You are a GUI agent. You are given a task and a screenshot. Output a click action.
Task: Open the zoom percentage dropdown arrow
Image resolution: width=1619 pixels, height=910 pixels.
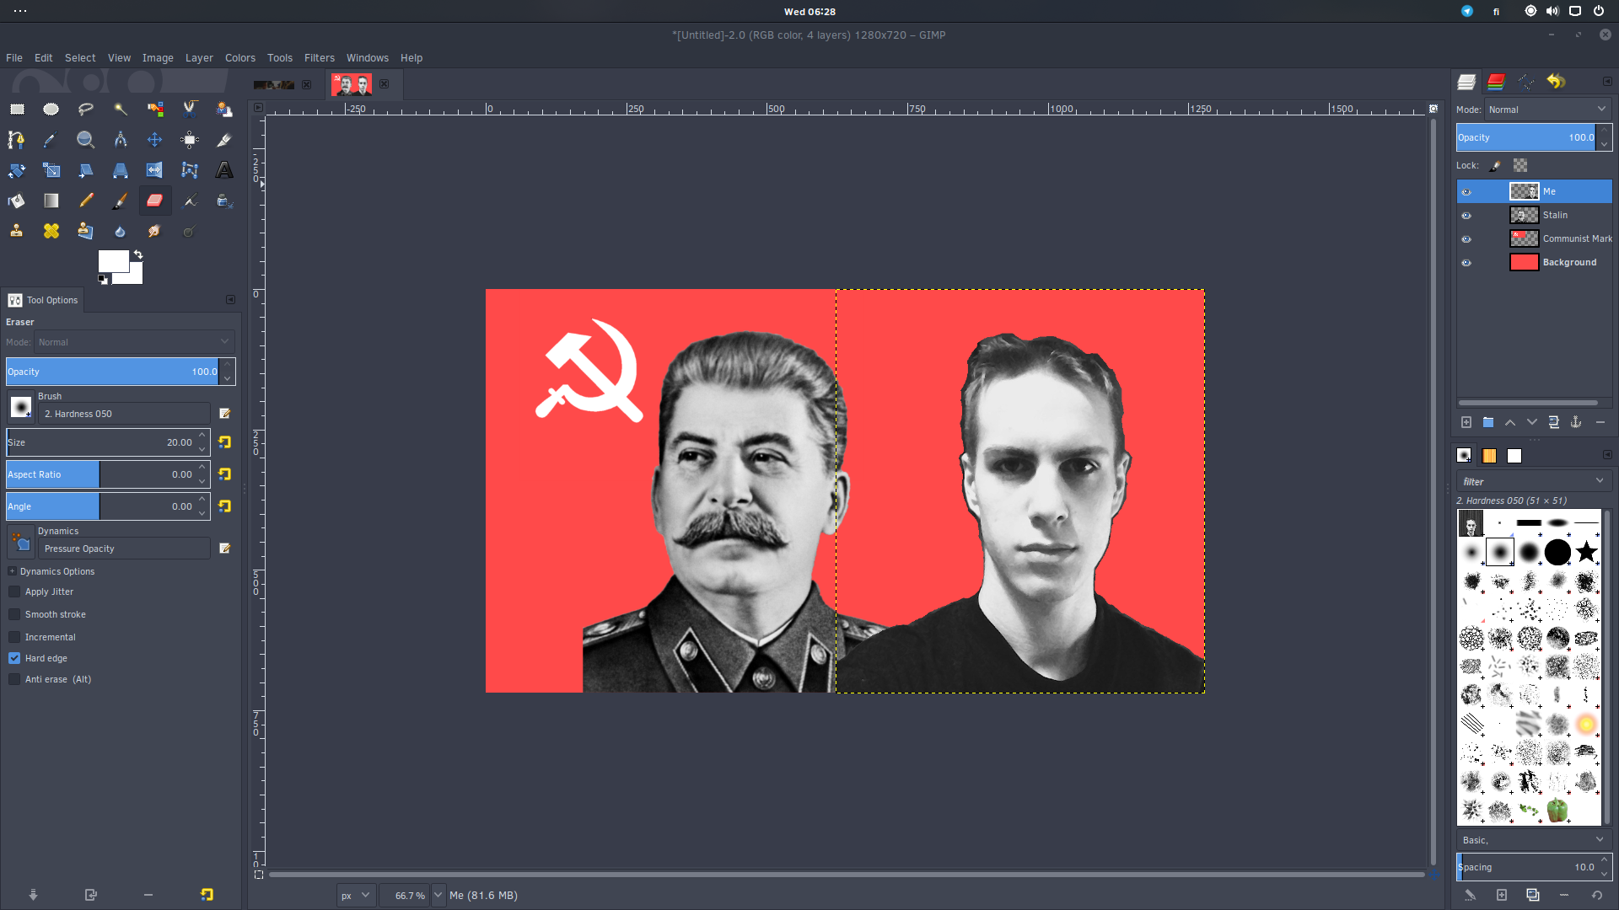[x=438, y=895]
